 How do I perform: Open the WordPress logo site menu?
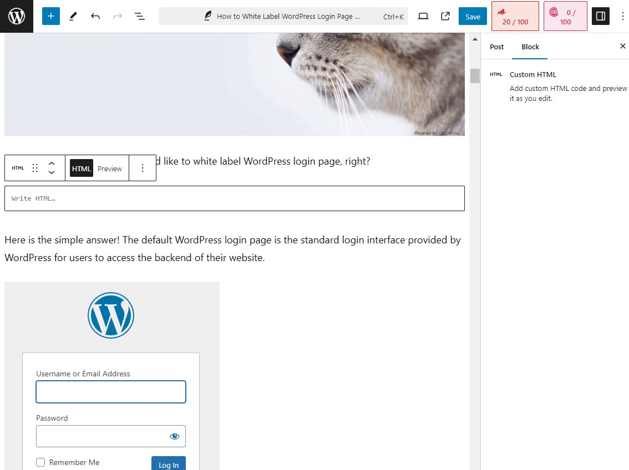[x=17, y=17]
